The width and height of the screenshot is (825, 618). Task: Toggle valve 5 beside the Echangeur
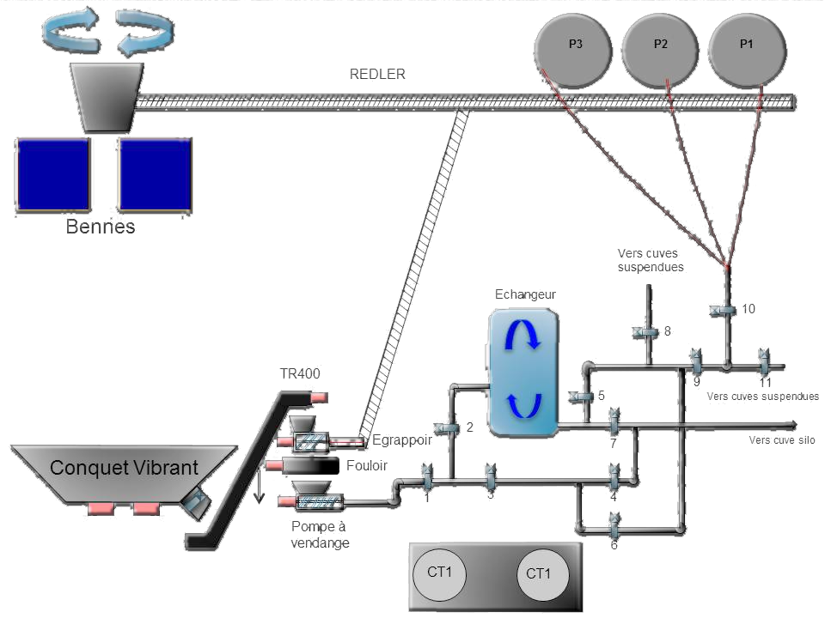(582, 397)
